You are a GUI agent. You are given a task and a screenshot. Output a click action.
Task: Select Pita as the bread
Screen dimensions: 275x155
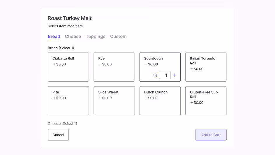pyautogui.click(x=68, y=101)
